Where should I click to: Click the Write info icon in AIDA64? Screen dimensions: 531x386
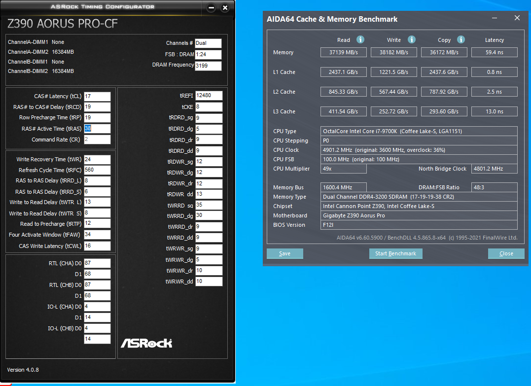point(412,39)
